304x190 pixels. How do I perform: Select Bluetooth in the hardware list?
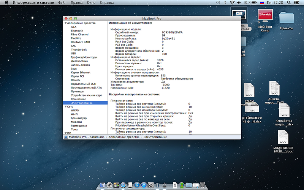tap(77, 31)
